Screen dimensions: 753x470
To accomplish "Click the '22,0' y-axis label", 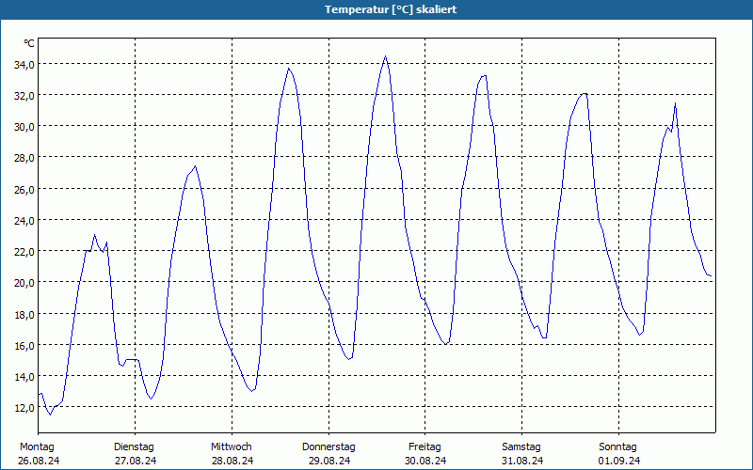I will point(24,252).
